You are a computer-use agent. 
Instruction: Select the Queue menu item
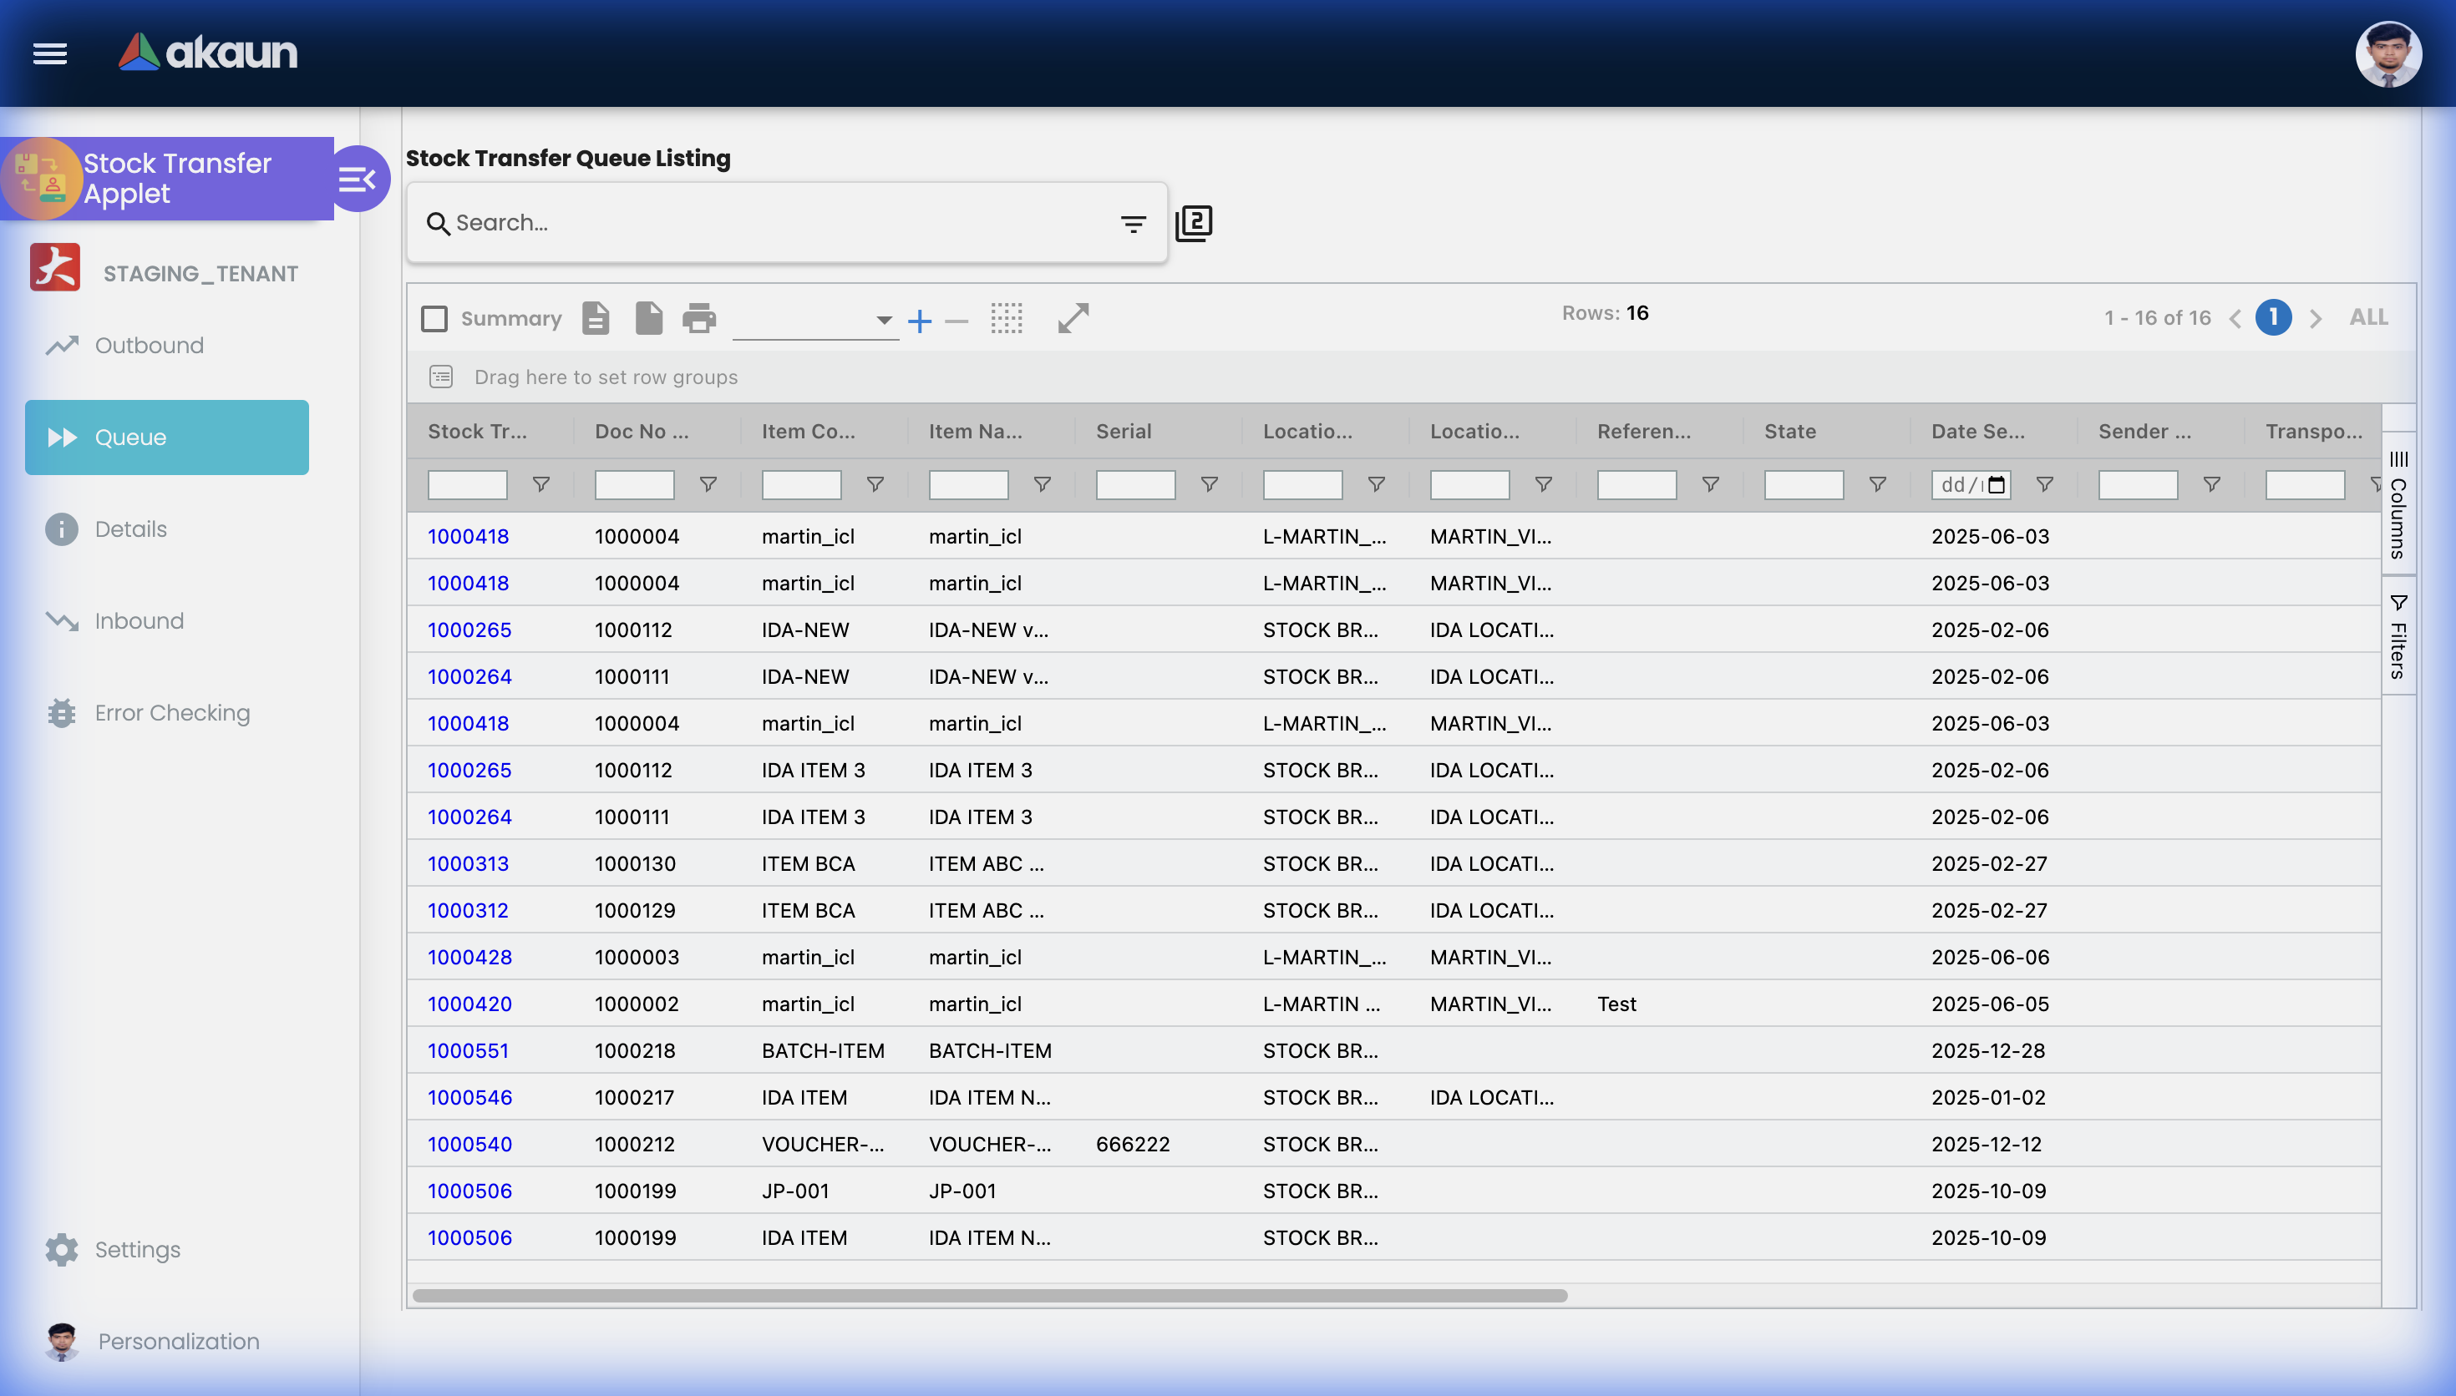[167, 438]
